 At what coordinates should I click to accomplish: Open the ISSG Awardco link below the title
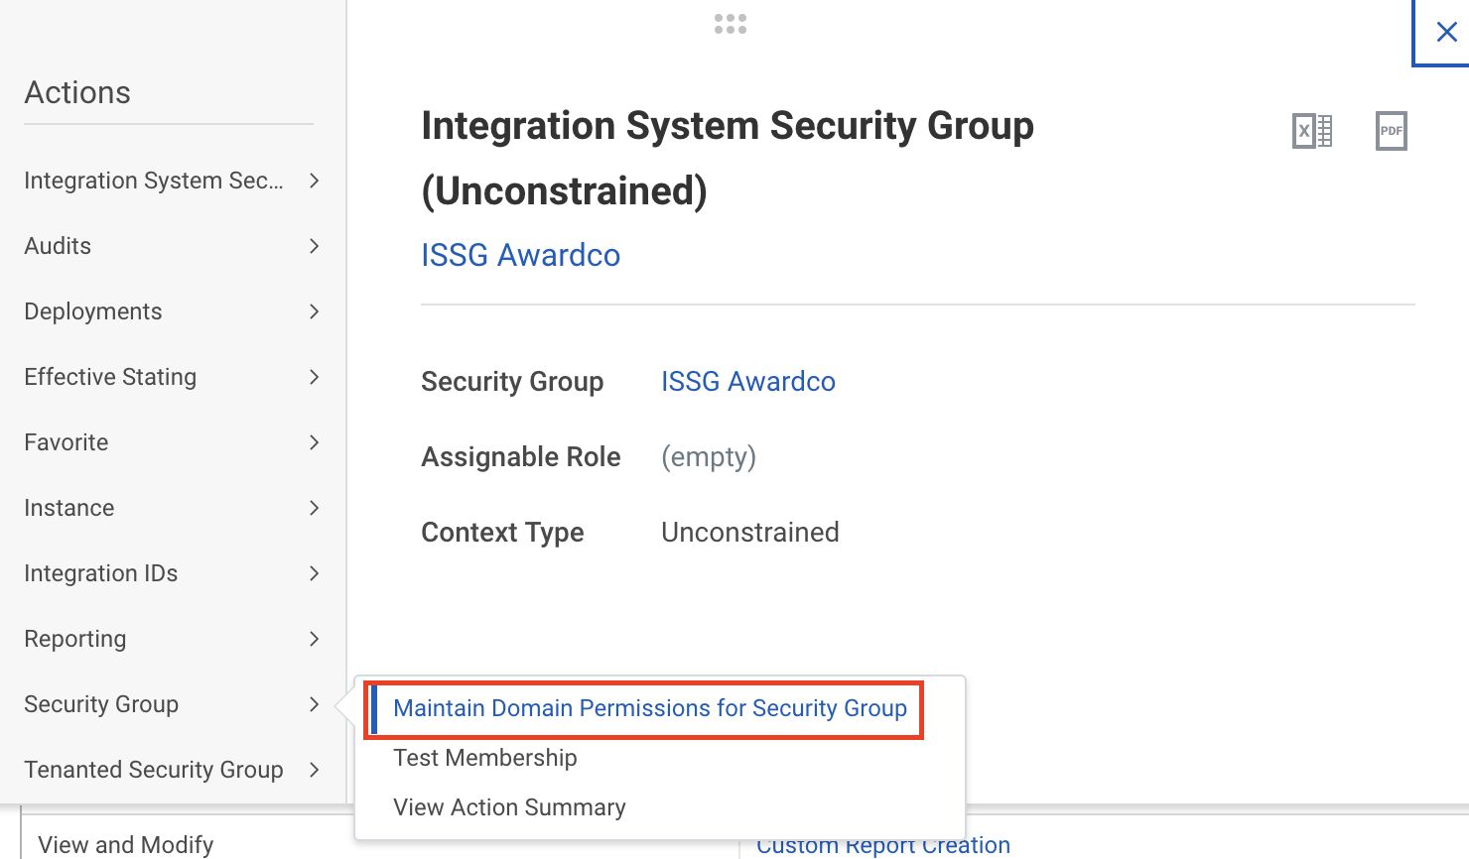click(520, 255)
